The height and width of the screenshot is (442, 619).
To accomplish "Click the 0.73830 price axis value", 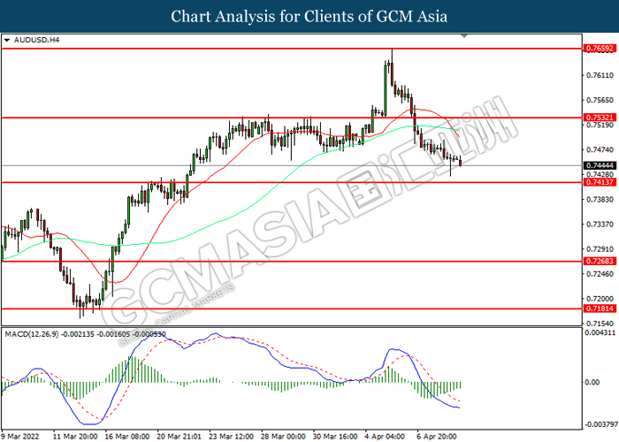I will coord(600,200).
